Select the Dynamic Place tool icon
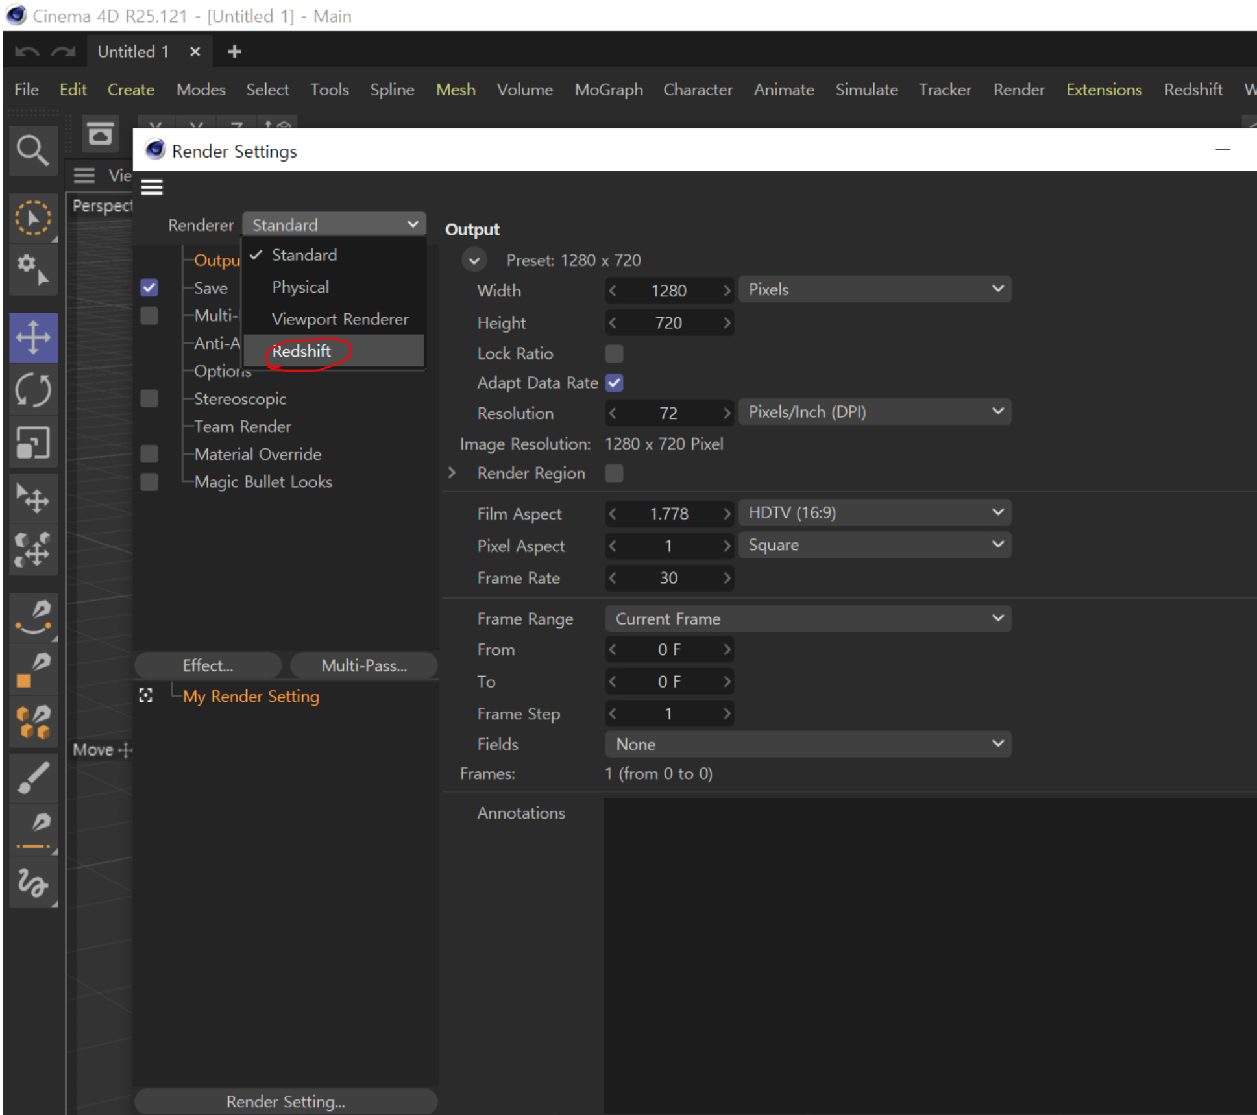 [x=34, y=549]
